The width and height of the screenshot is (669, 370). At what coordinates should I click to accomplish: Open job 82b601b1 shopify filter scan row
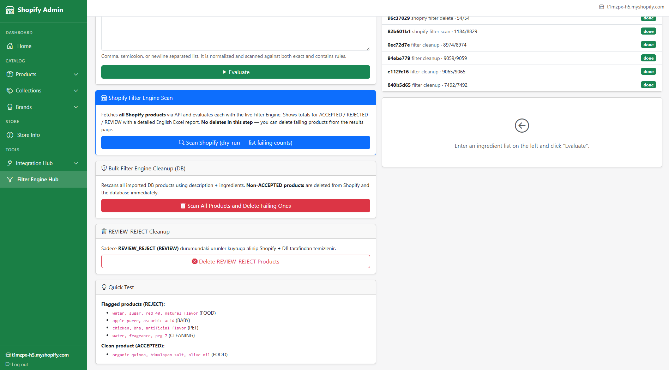click(x=522, y=31)
